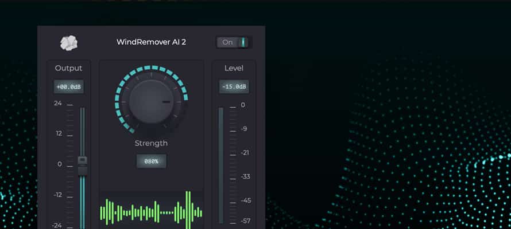
Task: Click the green waveform display
Action: [x=151, y=210]
